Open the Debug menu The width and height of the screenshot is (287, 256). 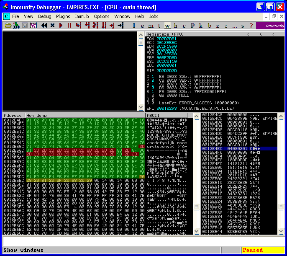click(45, 16)
